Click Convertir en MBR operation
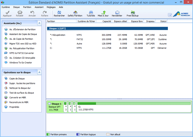193x137 pixels. (x=17, y=97)
